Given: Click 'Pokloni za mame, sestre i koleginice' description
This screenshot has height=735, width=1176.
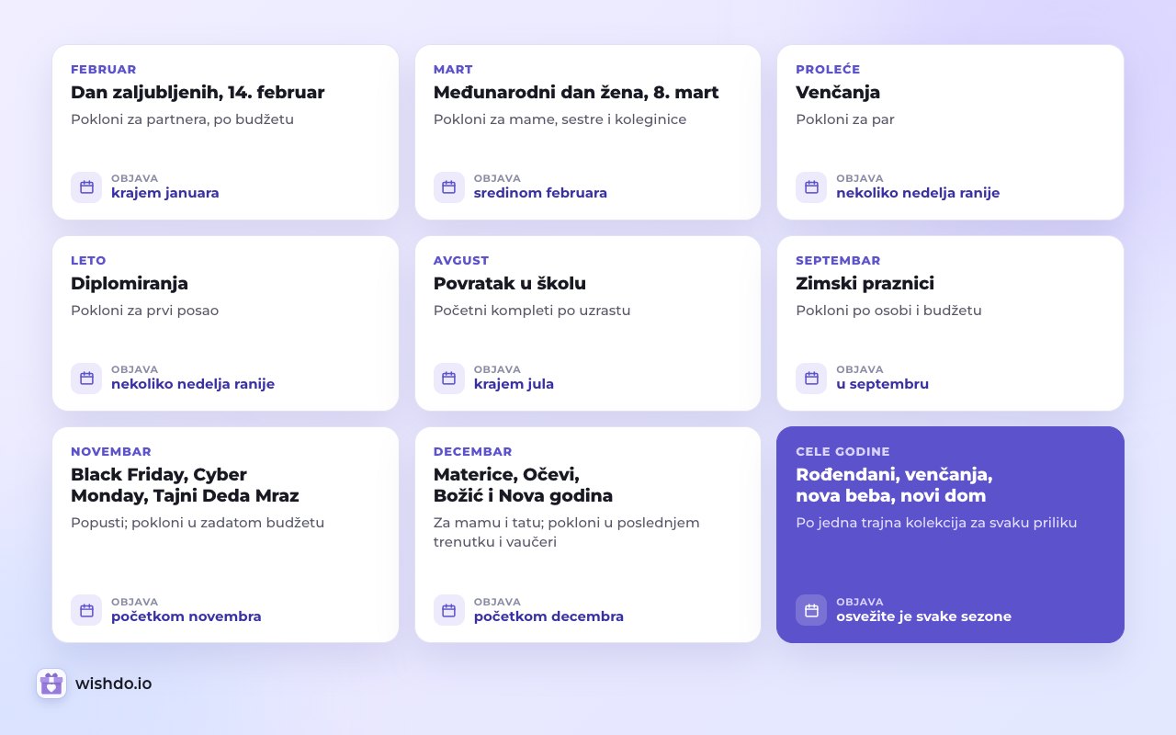Looking at the screenshot, I should 560,119.
